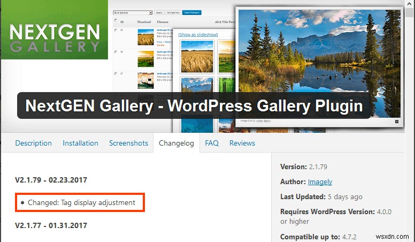Select 'V2.1.77 - 01.31.2017' heading text
Image resolution: width=415 pixels, height=242 pixels.
51,225
